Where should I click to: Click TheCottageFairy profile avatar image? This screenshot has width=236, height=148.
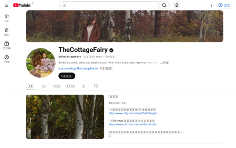pos(41,63)
